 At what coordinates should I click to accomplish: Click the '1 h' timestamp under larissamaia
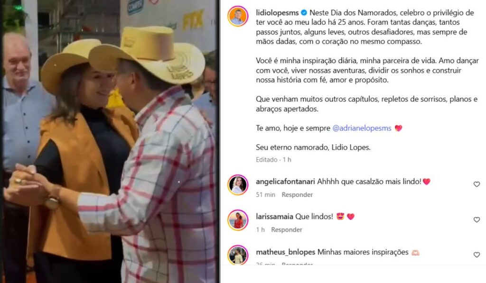(x=261, y=229)
